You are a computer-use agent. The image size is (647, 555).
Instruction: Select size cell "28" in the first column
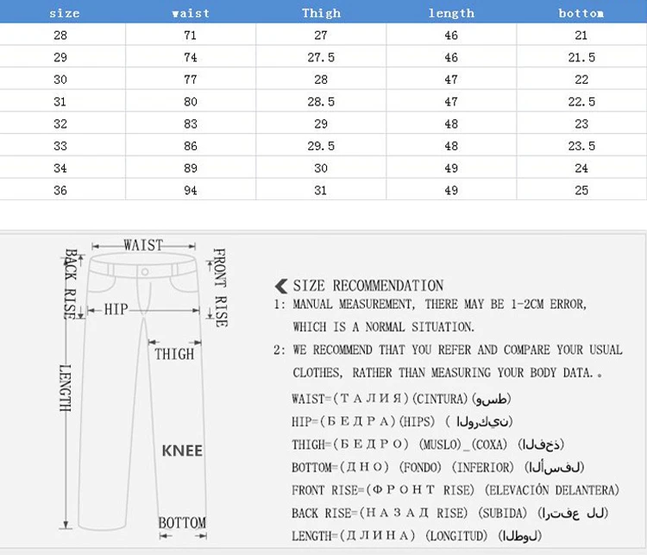tap(60, 35)
